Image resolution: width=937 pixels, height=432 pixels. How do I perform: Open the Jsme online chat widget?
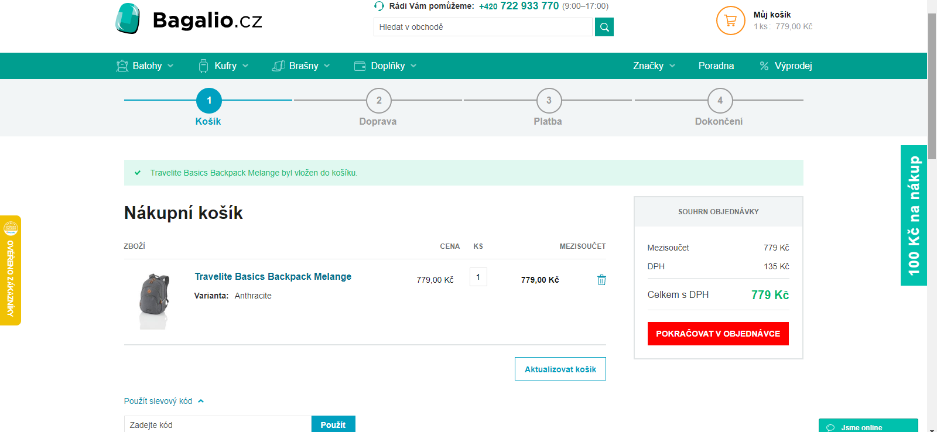pos(868,426)
